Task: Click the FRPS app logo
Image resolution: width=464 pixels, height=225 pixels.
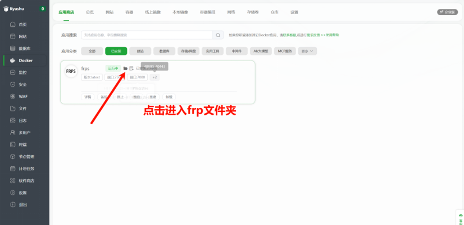Action: tap(71, 72)
